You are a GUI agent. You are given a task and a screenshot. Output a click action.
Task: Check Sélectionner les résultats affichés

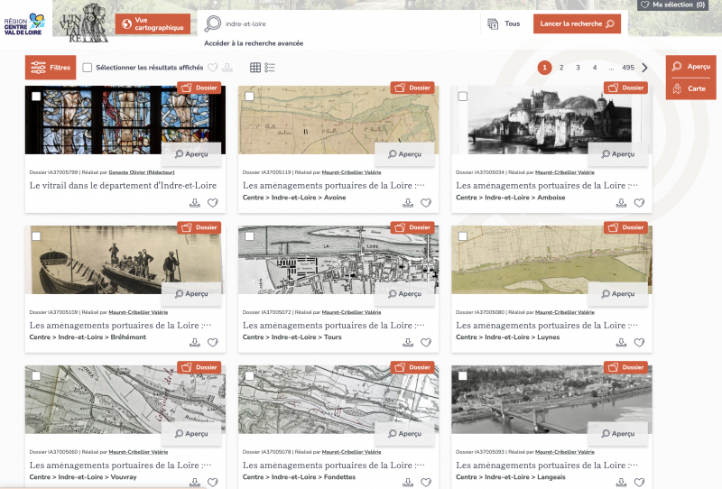pos(88,68)
